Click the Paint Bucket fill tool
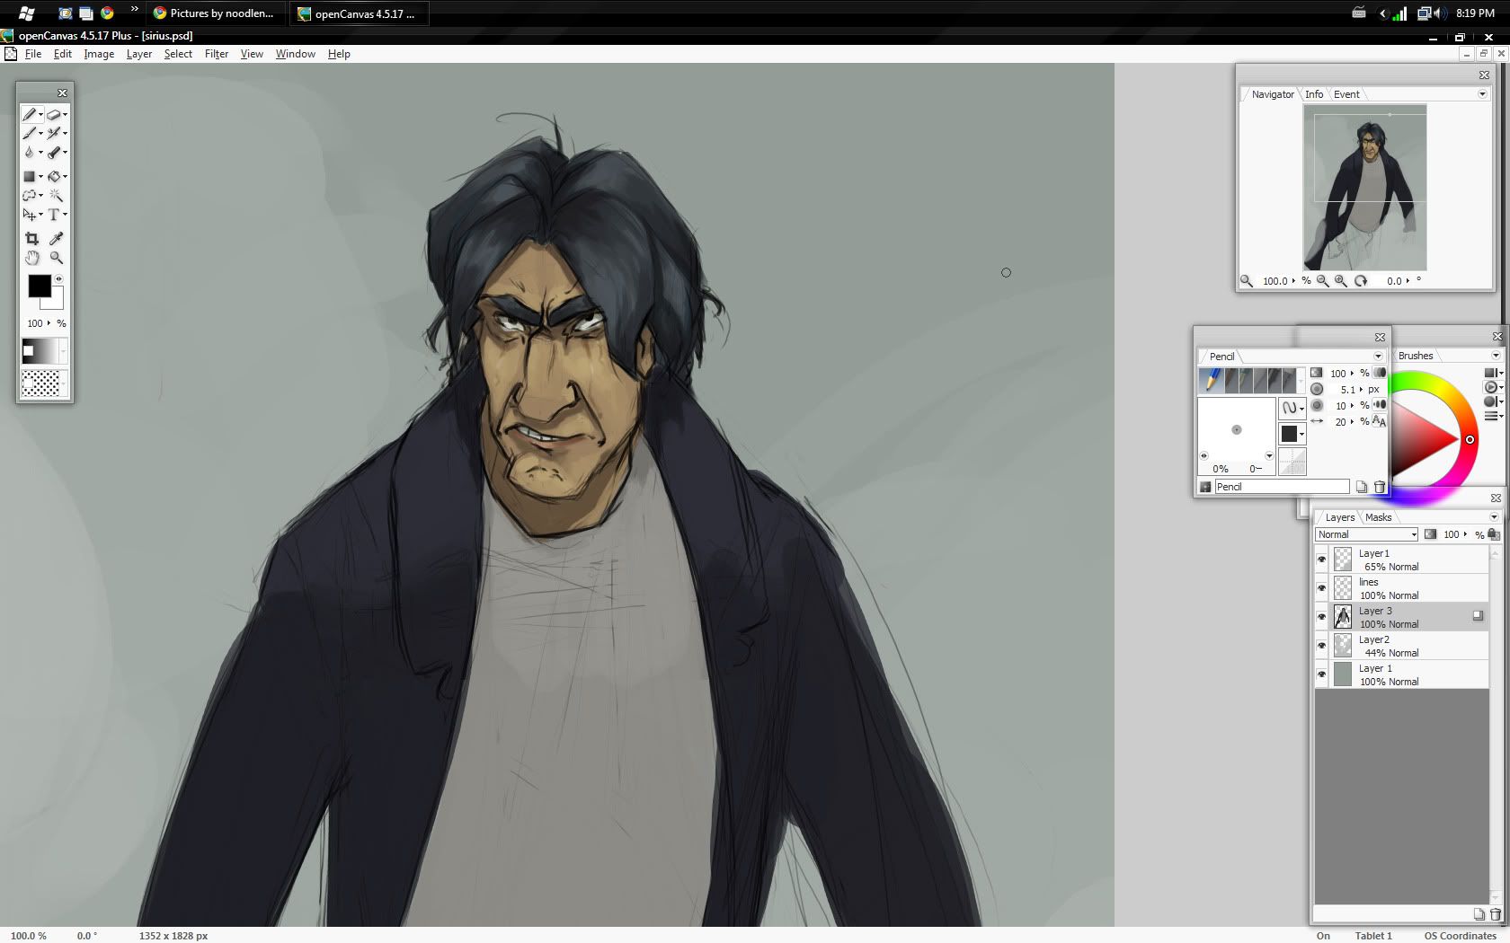Image resolution: width=1510 pixels, height=943 pixels. (54, 177)
